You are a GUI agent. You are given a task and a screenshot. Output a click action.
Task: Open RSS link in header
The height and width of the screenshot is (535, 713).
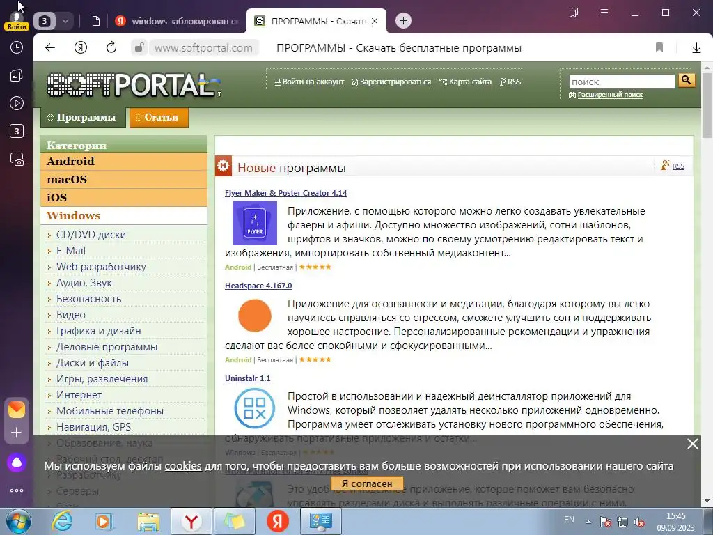click(x=514, y=82)
